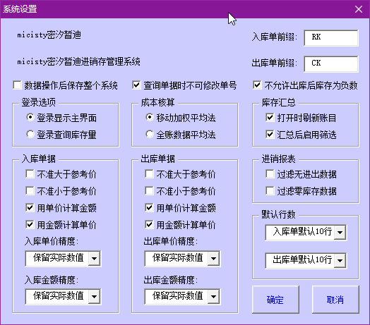
Task: Enable 过滤无进出数据 checkbox
Action: tap(270, 174)
